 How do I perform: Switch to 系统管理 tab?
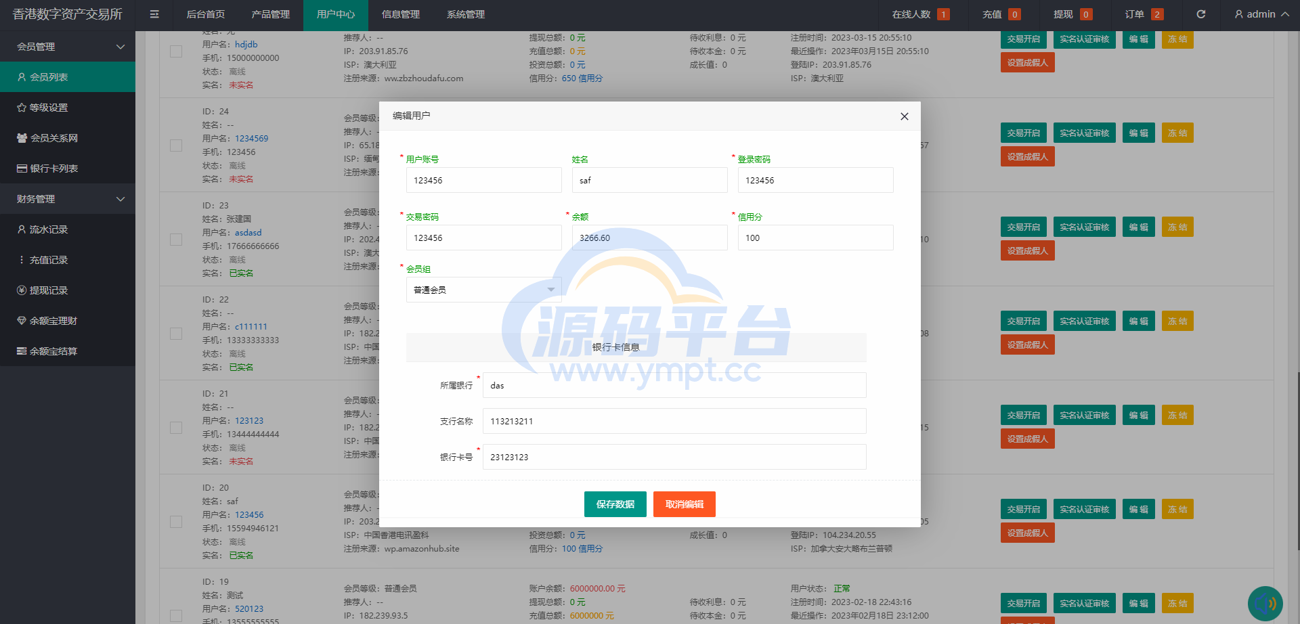[466, 14]
